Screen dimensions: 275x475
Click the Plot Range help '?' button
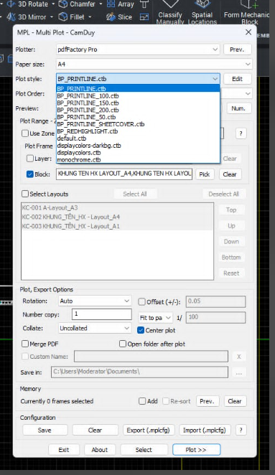coord(241,133)
